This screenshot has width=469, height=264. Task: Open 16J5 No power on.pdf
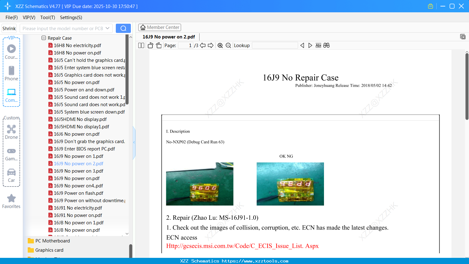click(77, 82)
